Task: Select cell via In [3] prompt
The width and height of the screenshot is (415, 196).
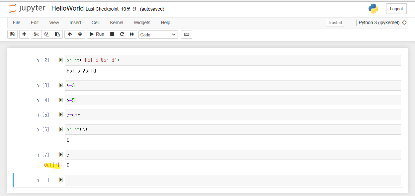Action: pyautogui.click(x=43, y=85)
